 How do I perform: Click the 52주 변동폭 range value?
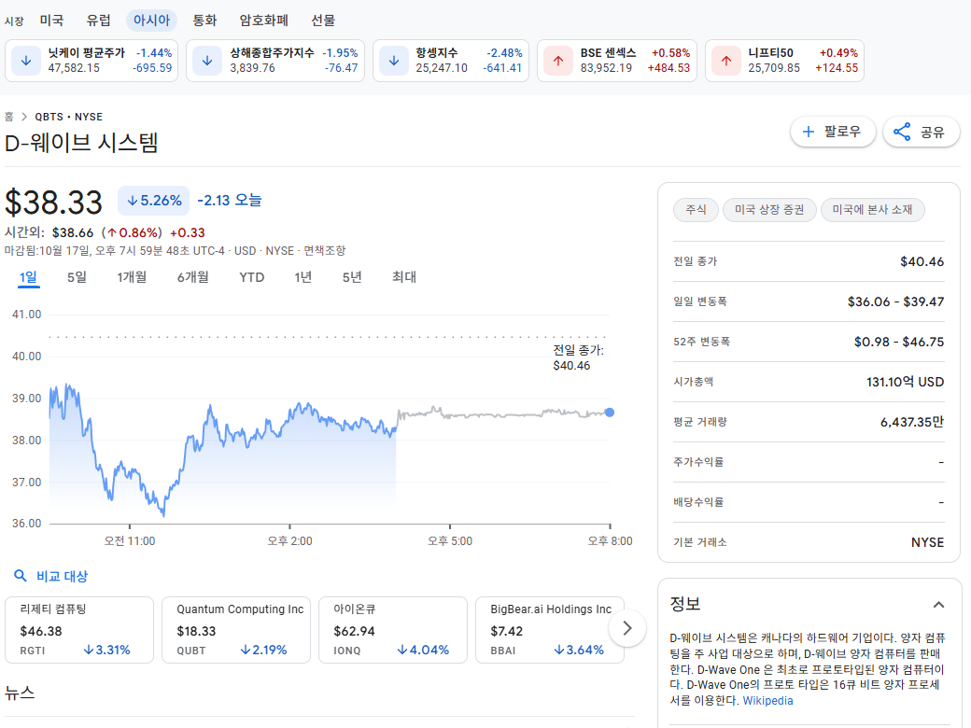point(898,342)
